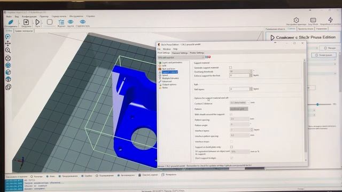Select the rotate view tool in 3D sidebar
Screen dimensions: 342x192
8,37
